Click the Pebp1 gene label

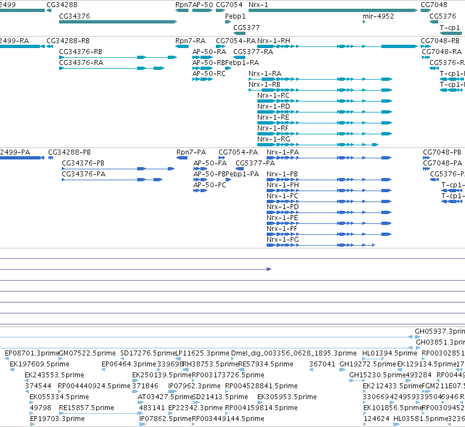click(235, 16)
